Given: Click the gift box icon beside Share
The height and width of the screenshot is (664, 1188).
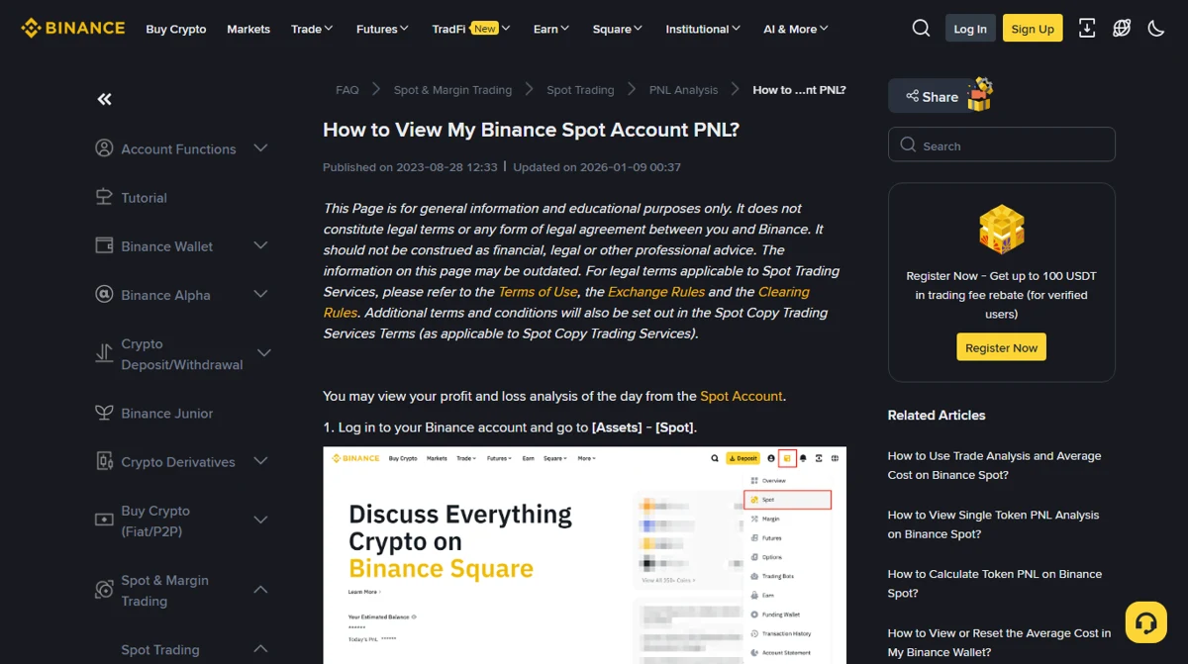Looking at the screenshot, I should point(979,94).
